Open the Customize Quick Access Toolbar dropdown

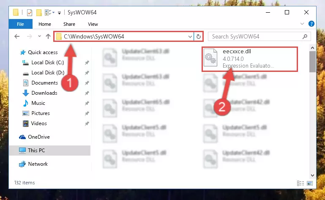coord(59,13)
